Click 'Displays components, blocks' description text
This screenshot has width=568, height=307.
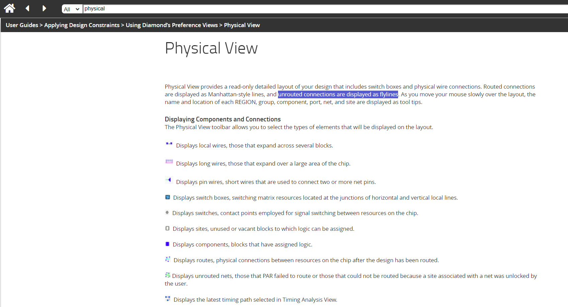click(243, 244)
